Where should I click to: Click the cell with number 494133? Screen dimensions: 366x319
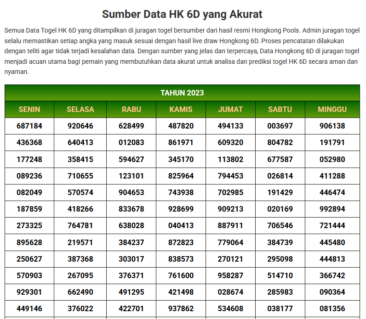[231, 126]
